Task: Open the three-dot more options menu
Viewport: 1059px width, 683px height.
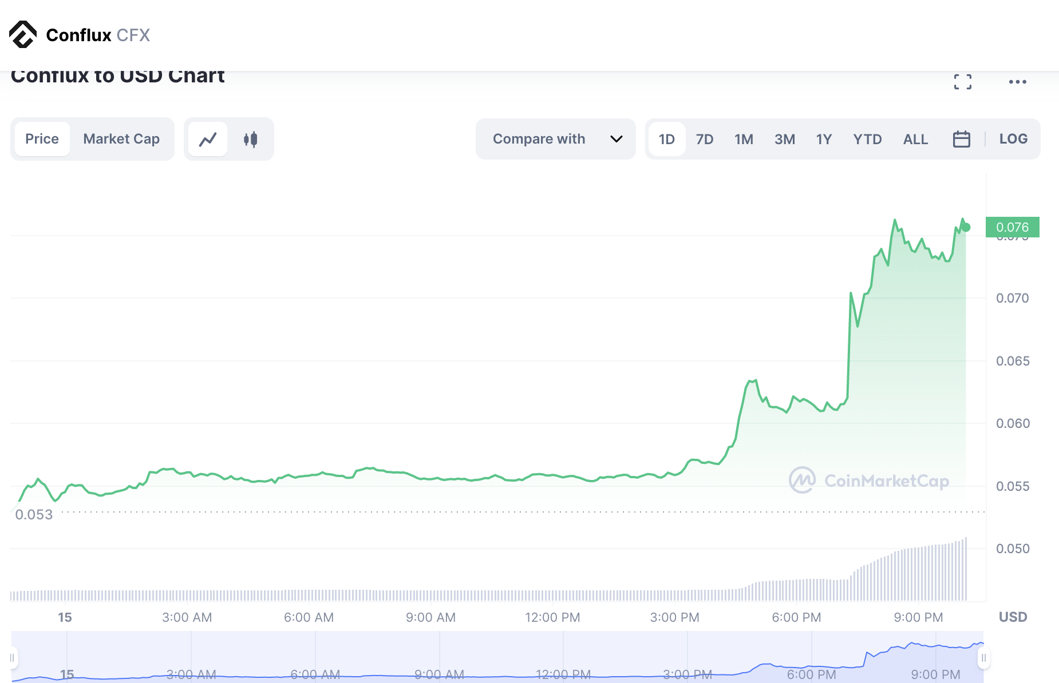Action: pos(1017,82)
